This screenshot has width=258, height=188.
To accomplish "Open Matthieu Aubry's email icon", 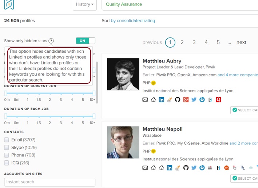I will coord(145,100).
